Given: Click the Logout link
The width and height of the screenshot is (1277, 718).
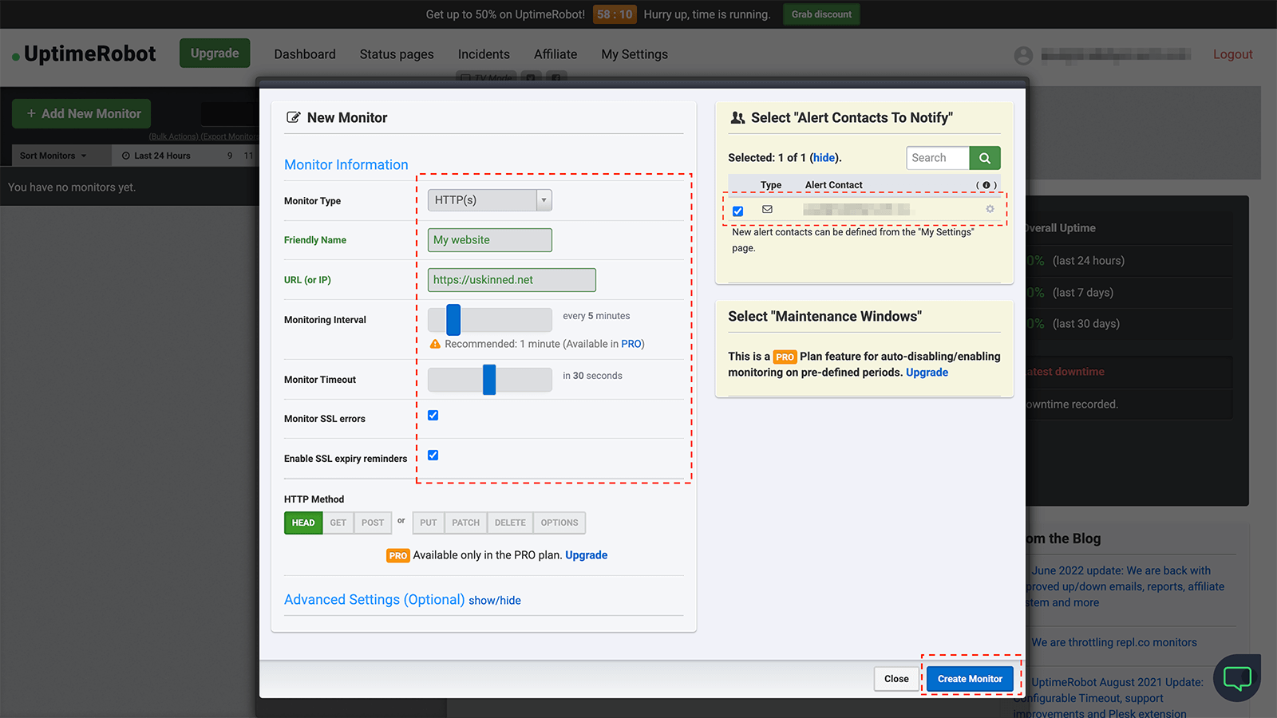Looking at the screenshot, I should pos(1233,54).
